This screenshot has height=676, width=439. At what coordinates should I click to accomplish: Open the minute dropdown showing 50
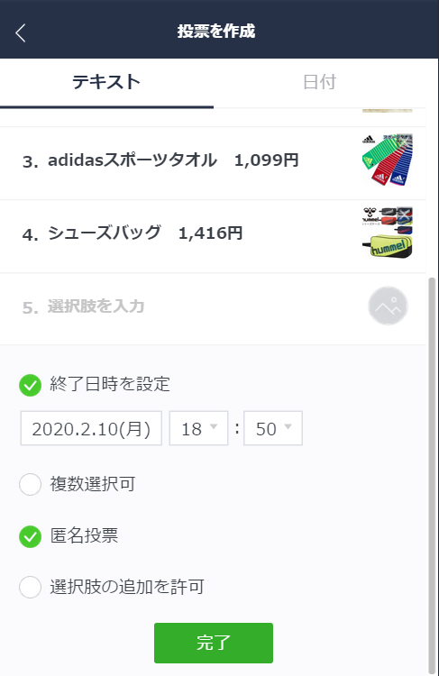coord(273,428)
